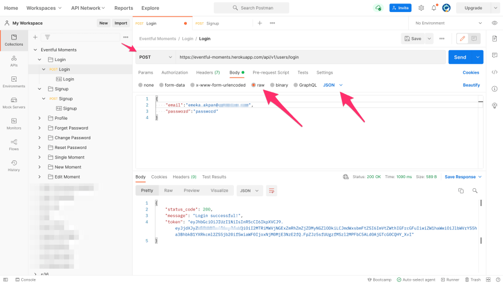Switch to comment mode icon
Image resolution: width=503 pixels, height=291 pixels.
tap(474, 38)
